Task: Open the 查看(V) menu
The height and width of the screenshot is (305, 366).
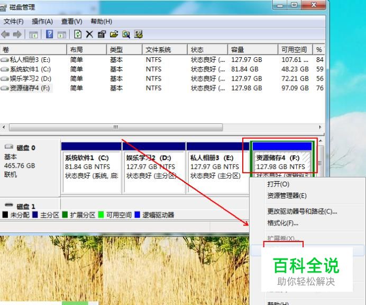Action: tap(71, 22)
